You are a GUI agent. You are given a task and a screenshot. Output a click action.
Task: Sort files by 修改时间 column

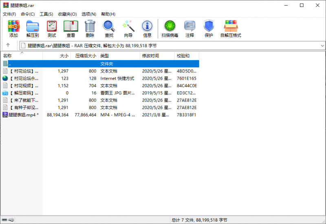click(x=150, y=56)
